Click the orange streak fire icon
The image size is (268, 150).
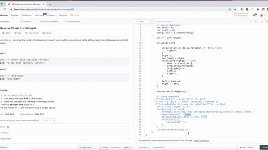click(x=261, y=15)
